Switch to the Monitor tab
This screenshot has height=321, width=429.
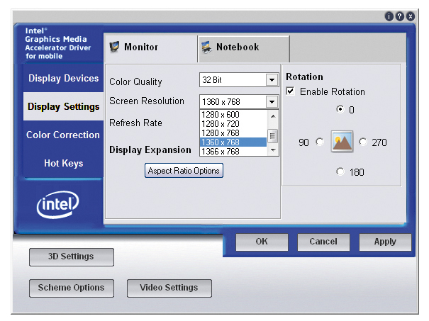[x=150, y=48]
